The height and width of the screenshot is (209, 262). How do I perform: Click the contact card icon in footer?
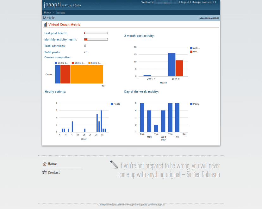point(44,172)
